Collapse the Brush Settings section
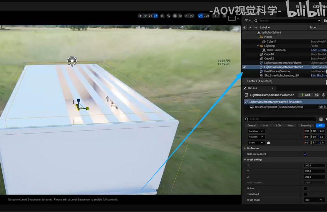Image resolution: width=327 pixels, height=212 pixels. click(245, 160)
